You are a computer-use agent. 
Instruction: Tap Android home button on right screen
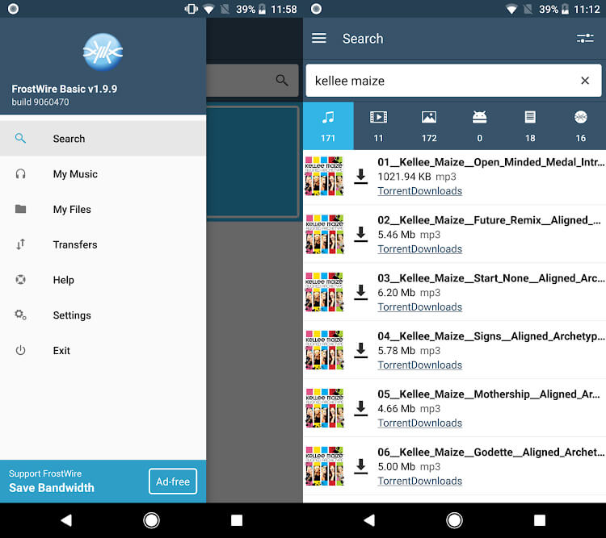pyautogui.click(x=454, y=520)
